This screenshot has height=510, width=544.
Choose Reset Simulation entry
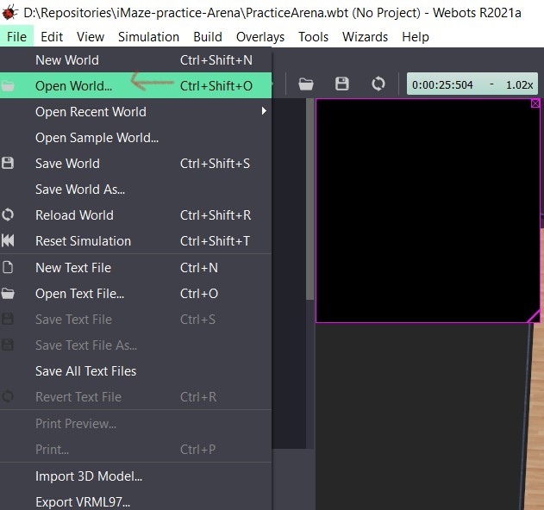[x=135, y=241]
